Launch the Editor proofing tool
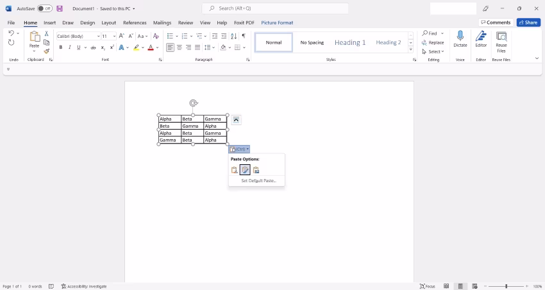The height and width of the screenshot is (290, 545). point(481,39)
